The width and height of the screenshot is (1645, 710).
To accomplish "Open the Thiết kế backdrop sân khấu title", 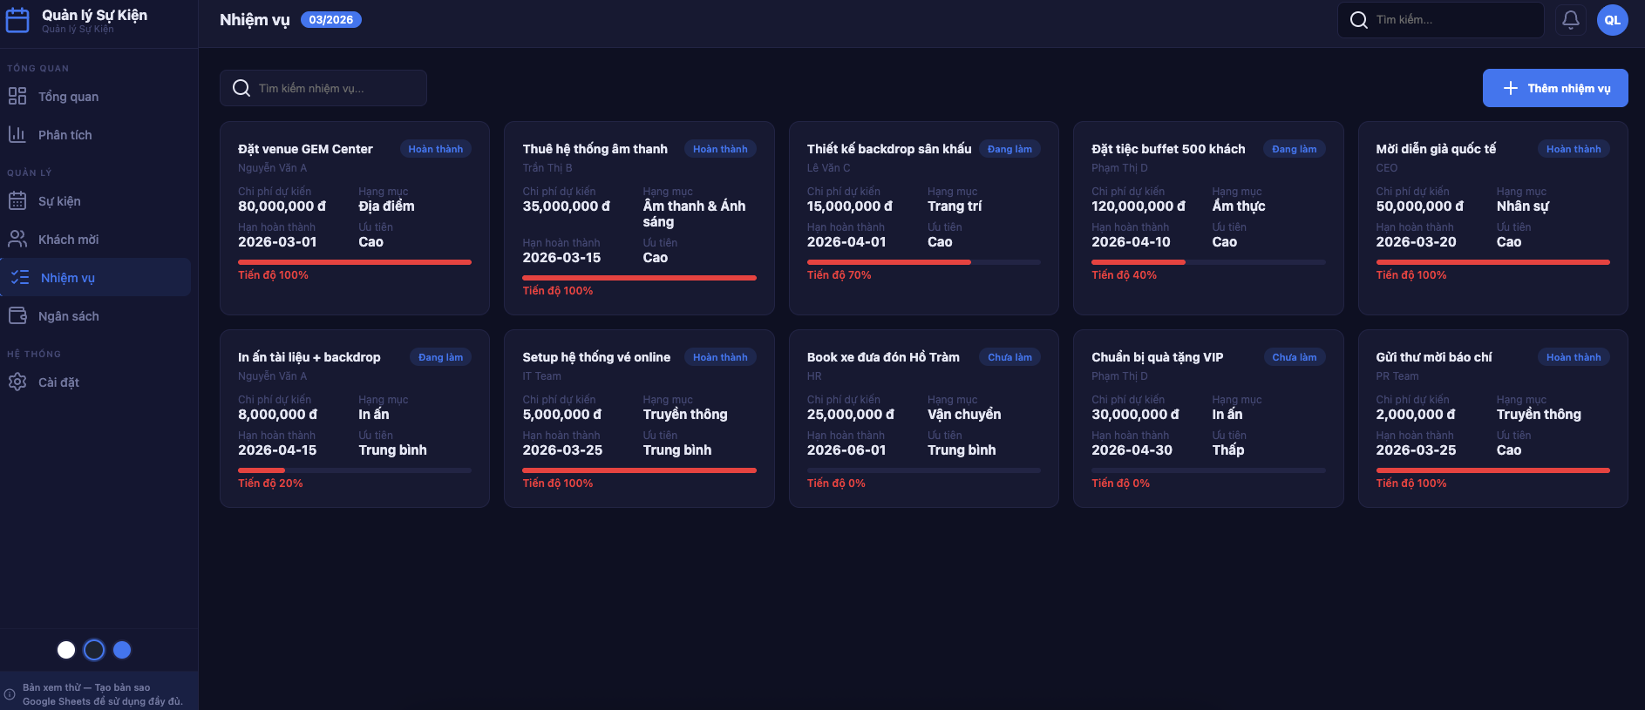I will pyautogui.click(x=889, y=149).
